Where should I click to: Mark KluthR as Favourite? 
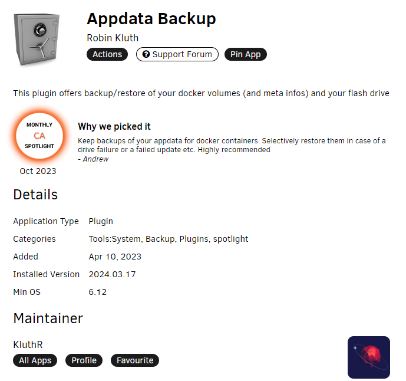point(135,360)
